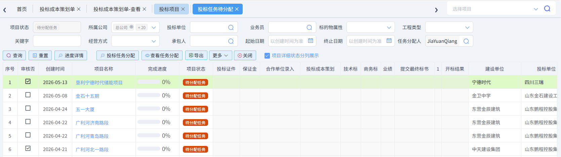Click the right tab-scroll arrow
Image resolution: width=561 pixels, height=157 pixels.
436,10
